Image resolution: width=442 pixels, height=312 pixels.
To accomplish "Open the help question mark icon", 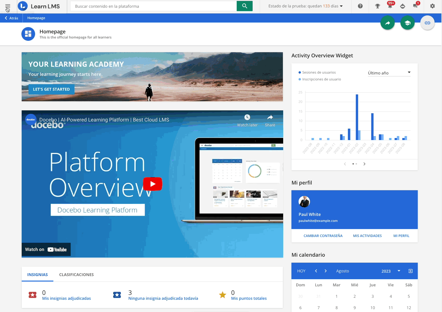I will [x=360, y=6].
